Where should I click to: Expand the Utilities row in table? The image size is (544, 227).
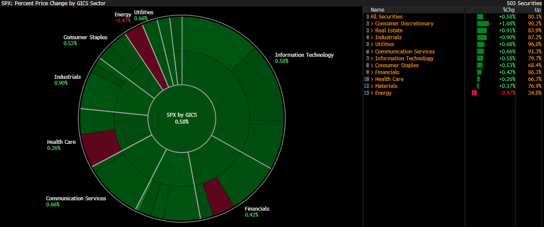(x=373, y=44)
